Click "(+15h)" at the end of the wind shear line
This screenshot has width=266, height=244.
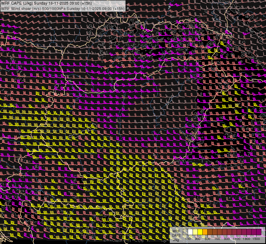tap(119, 8)
